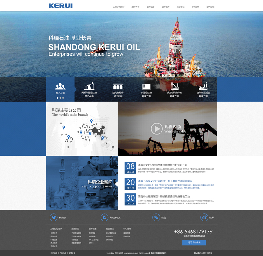263x256 pixels.
Task: Go to EPC招聘 in top navigation
Action: pos(195,7)
